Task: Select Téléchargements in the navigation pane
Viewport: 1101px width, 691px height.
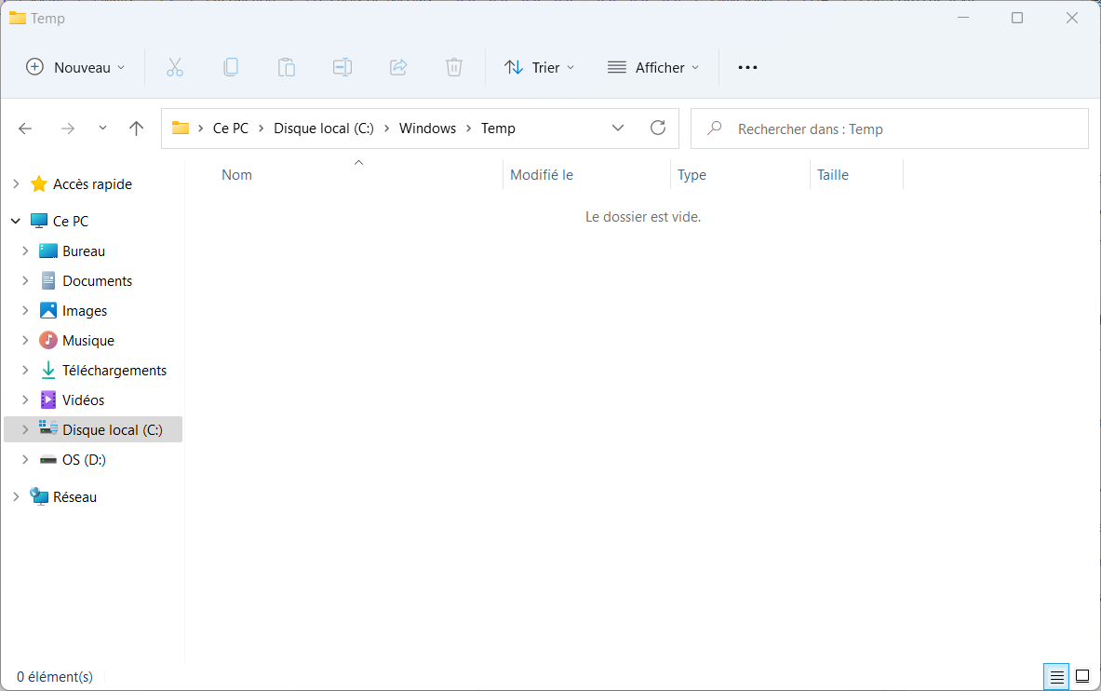Action: pyautogui.click(x=114, y=371)
